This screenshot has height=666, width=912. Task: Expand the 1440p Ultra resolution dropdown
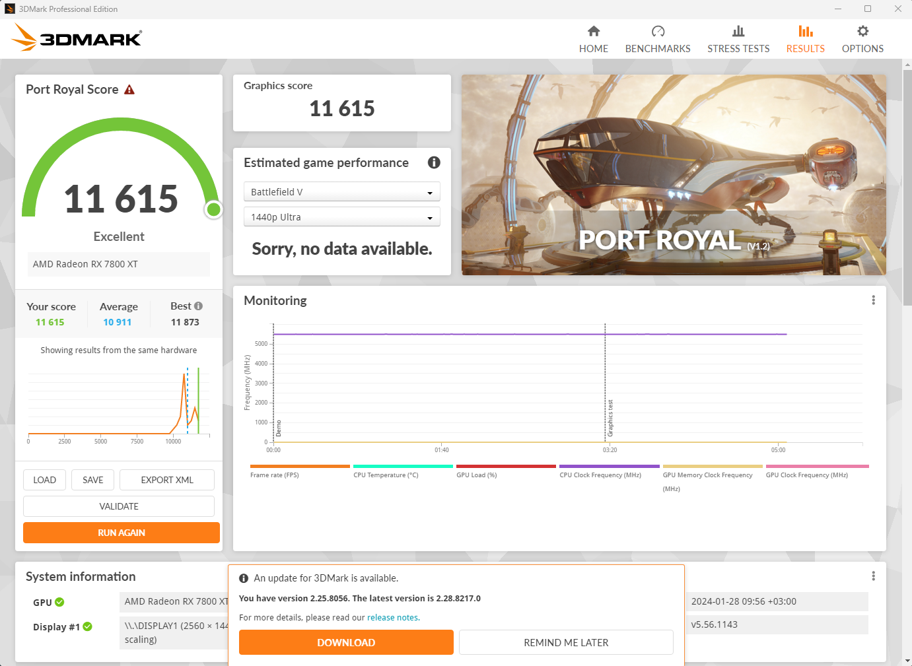(x=342, y=217)
